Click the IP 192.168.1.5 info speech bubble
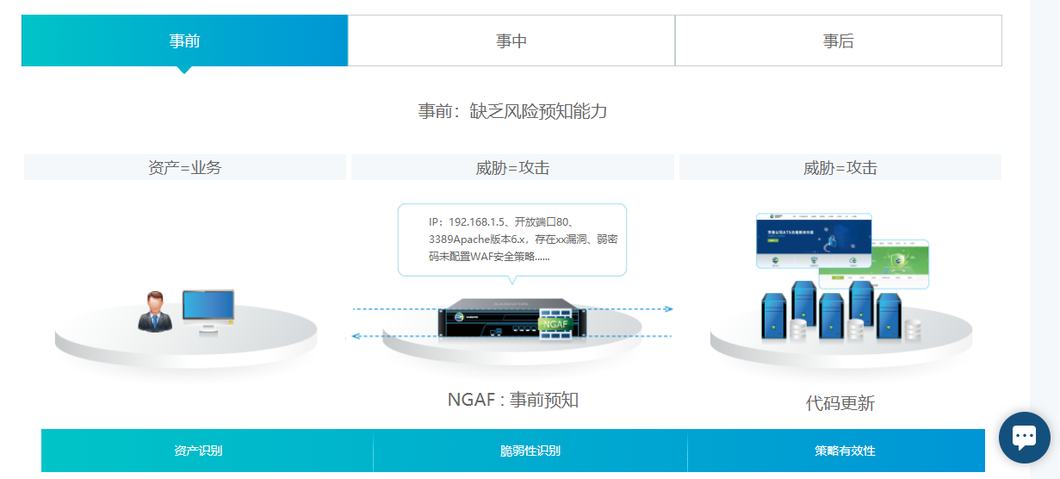The image size is (1060, 479). [x=511, y=239]
